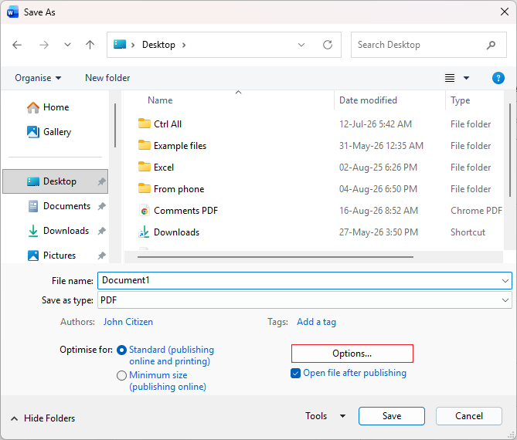Select the Comments PDF Chrome icon
The height and width of the screenshot is (440, 517).
click(x=144, y=211)
